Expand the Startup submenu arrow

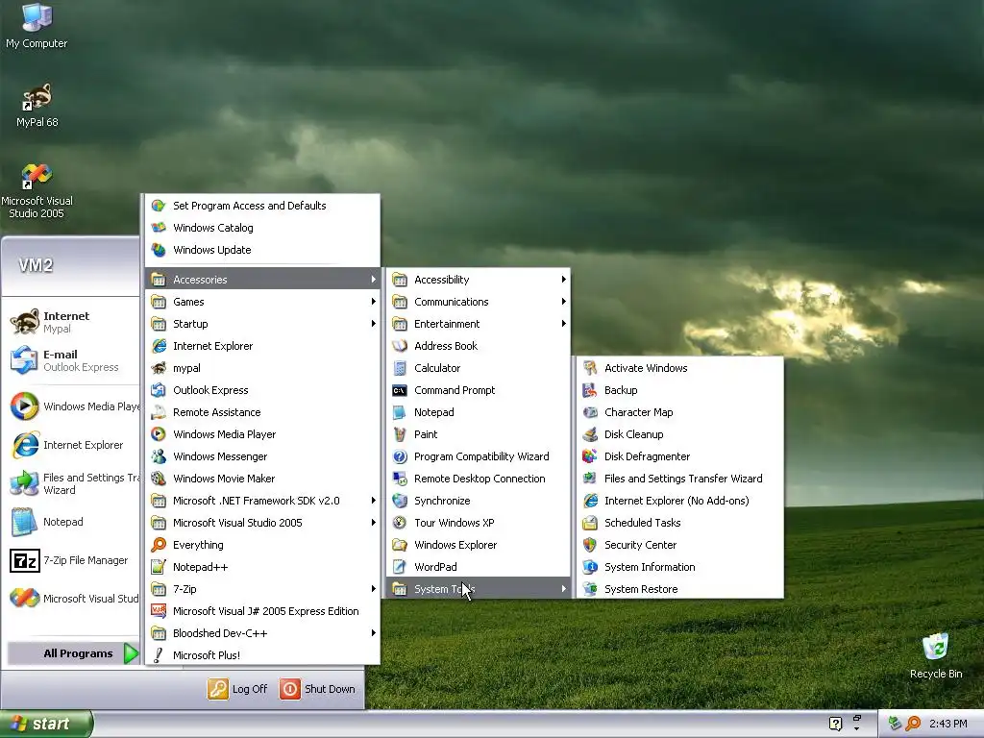point(374,324)
